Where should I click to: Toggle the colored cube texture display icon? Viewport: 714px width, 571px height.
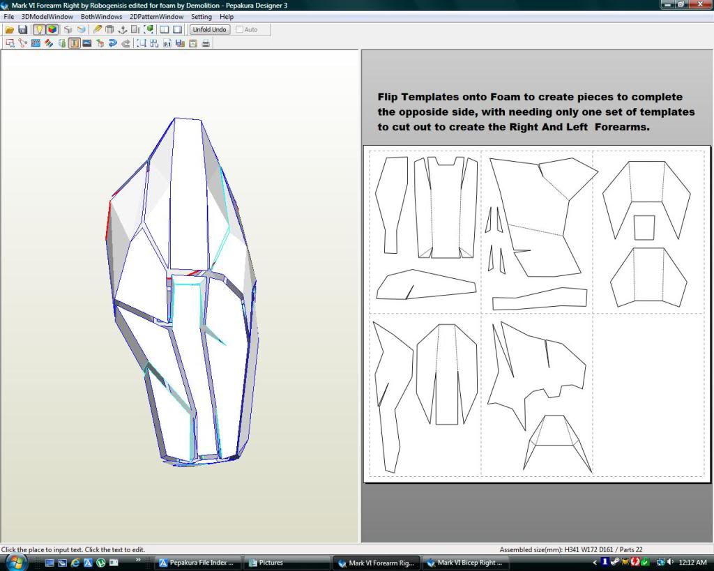[52, 29]
